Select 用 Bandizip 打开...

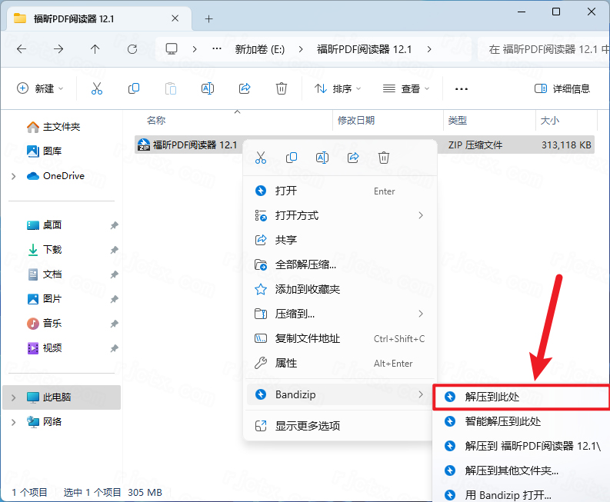coord(522,495)
